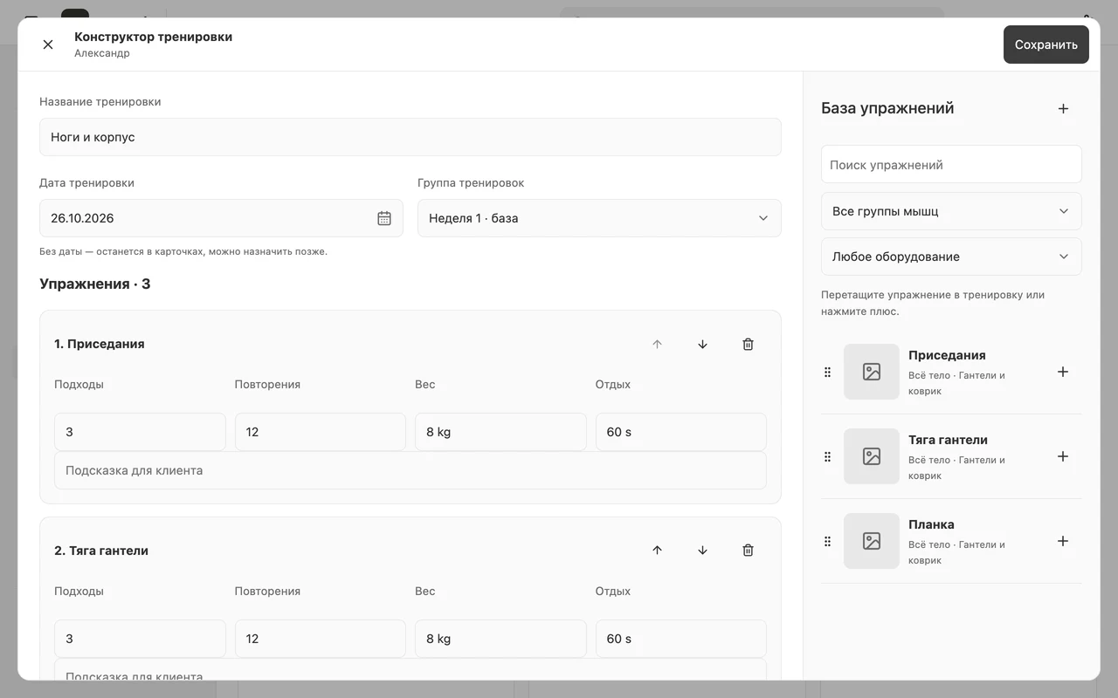This screenshot has height=698, width=1118.
Task: Click the Упражнения · 3 heading
Action: coord(95,284)
